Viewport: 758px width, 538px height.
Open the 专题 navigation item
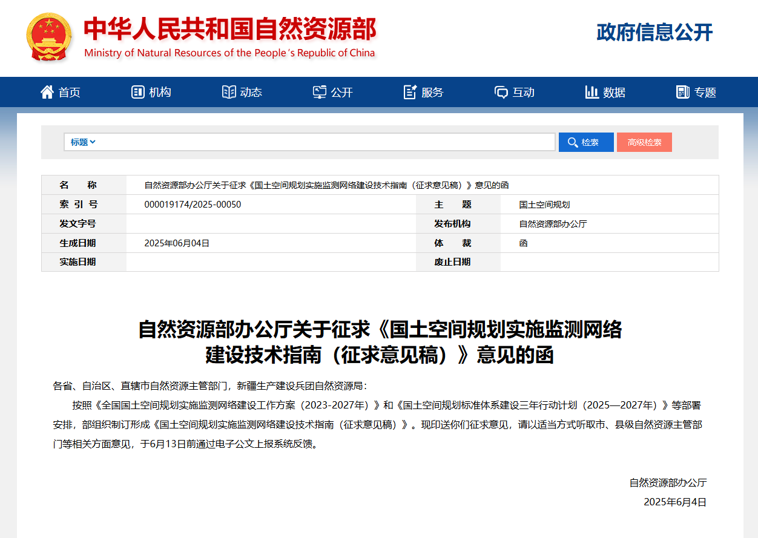pos(696,92)
